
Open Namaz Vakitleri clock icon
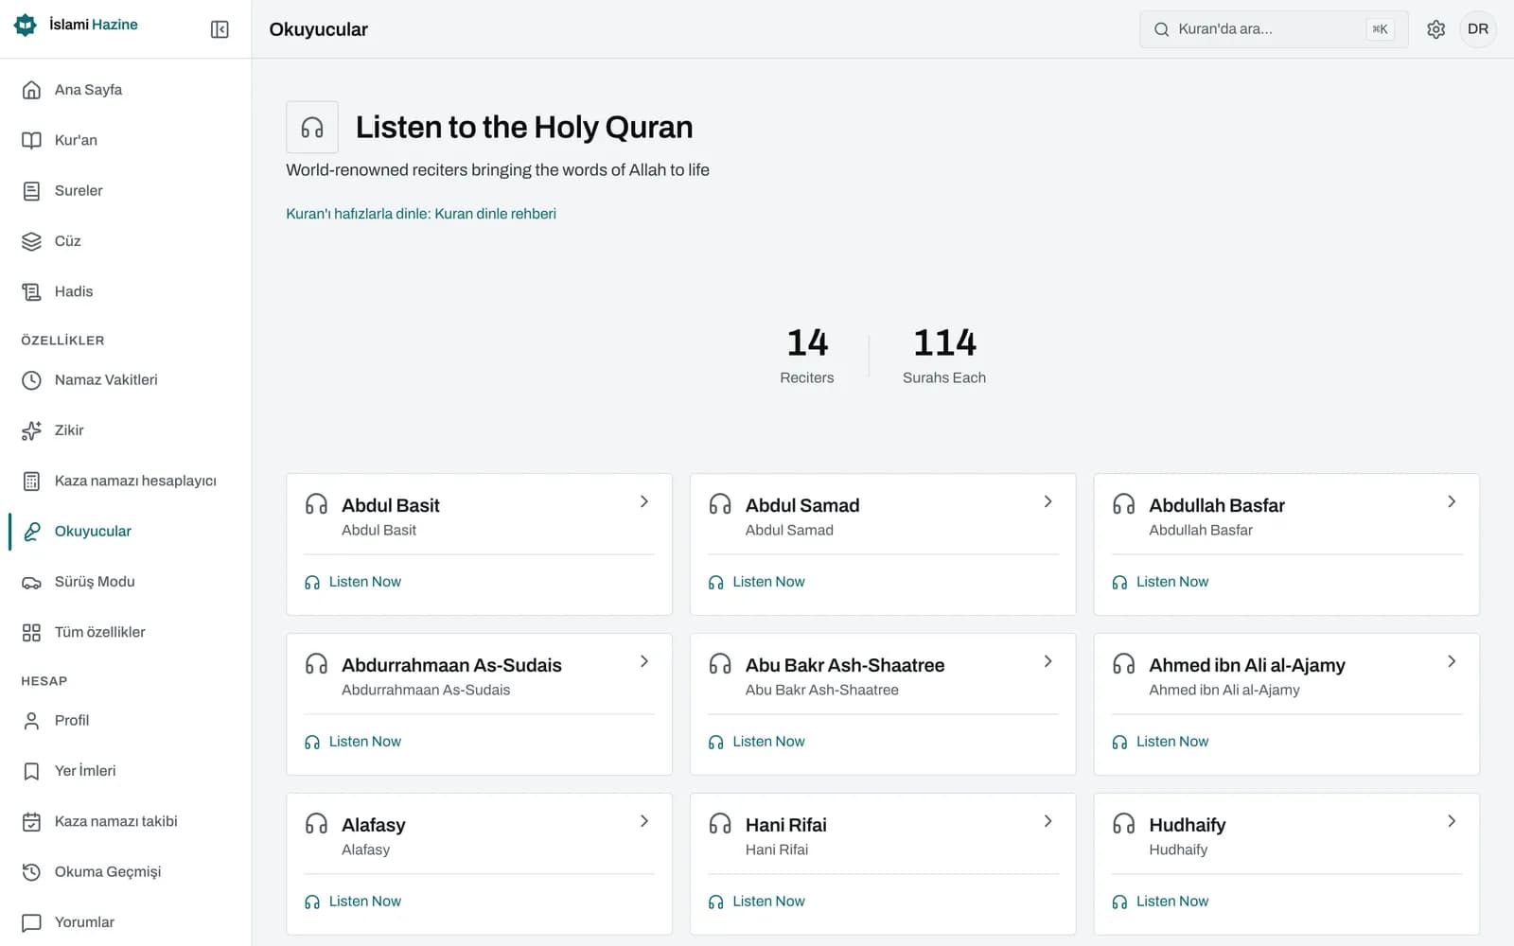pyautogui.click(x=31, y=380)
